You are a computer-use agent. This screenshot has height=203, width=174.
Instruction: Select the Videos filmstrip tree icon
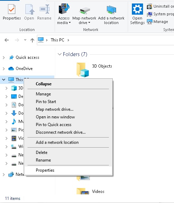(14, 138)
